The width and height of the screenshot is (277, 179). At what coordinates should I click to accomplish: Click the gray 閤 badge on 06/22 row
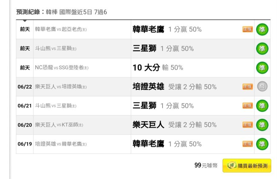point(262,86)
